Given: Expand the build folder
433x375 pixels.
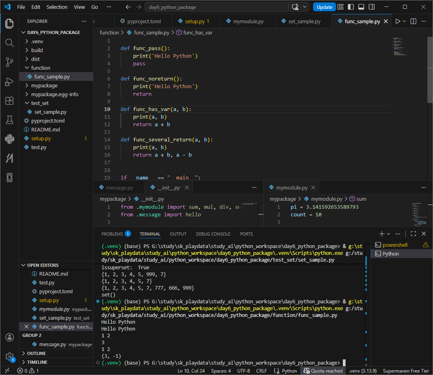Looking at the screenshot, I should pyautogui.click(x=57, y=50).
